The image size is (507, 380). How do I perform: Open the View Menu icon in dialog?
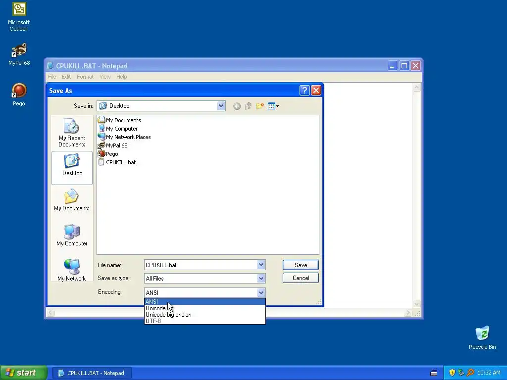point(273,106)
